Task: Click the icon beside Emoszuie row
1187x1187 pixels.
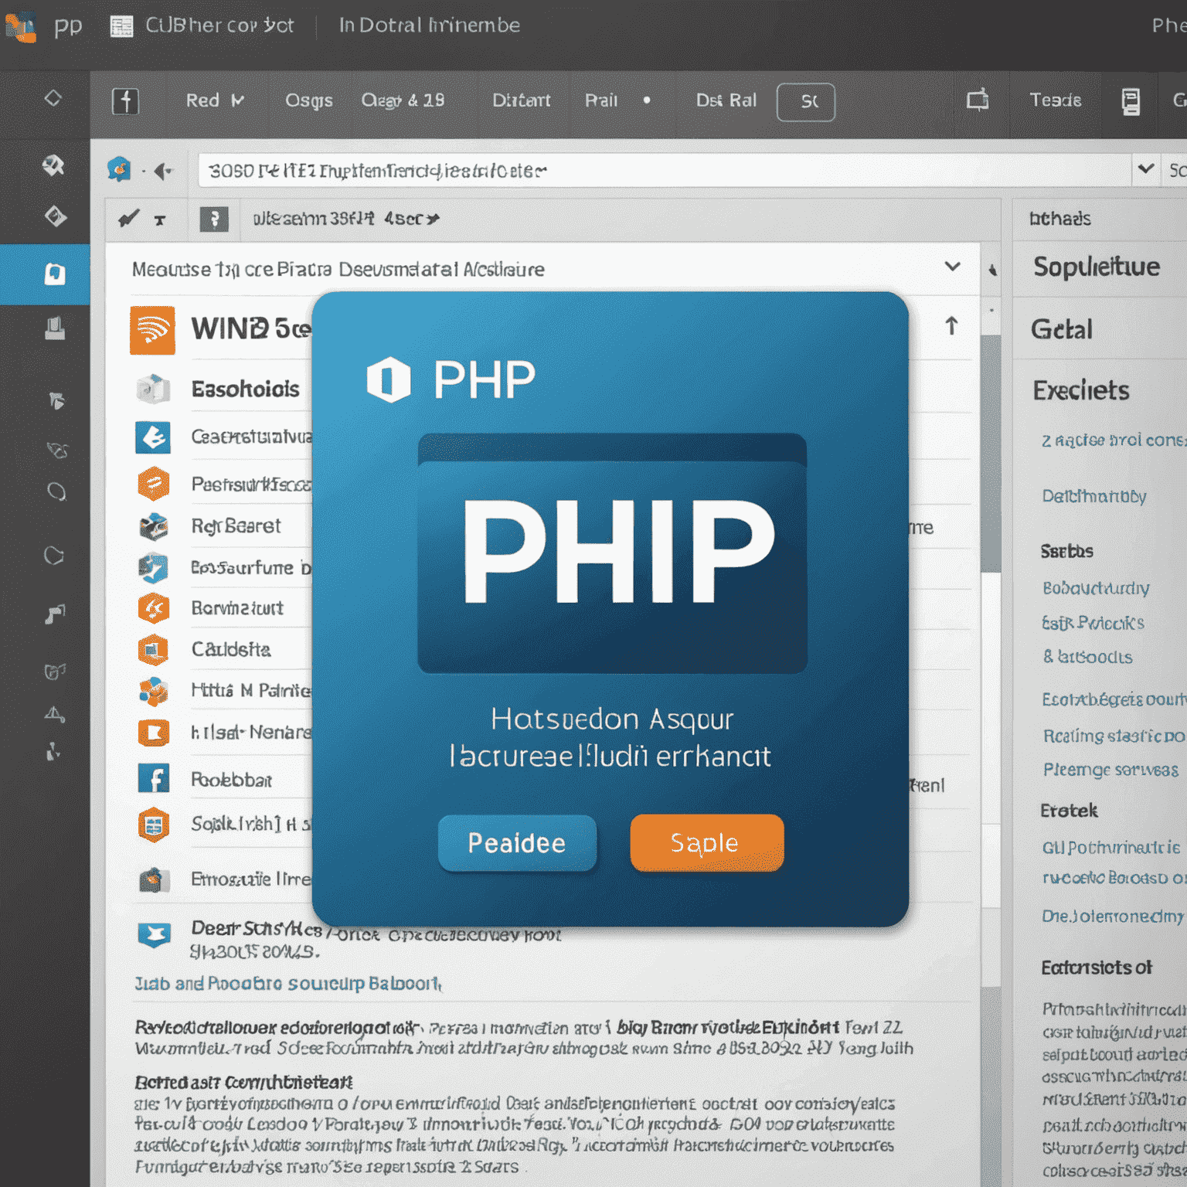Action: (x=153, y=879)
